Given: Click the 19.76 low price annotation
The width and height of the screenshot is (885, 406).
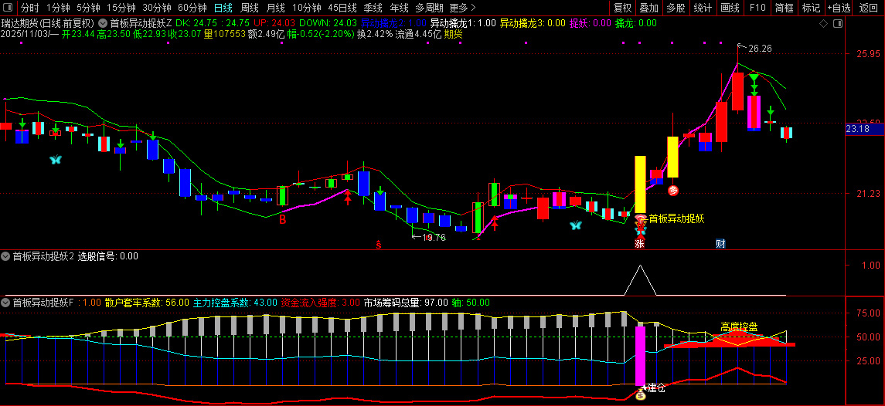Looking at the screenshot, I should coord(434,238).
